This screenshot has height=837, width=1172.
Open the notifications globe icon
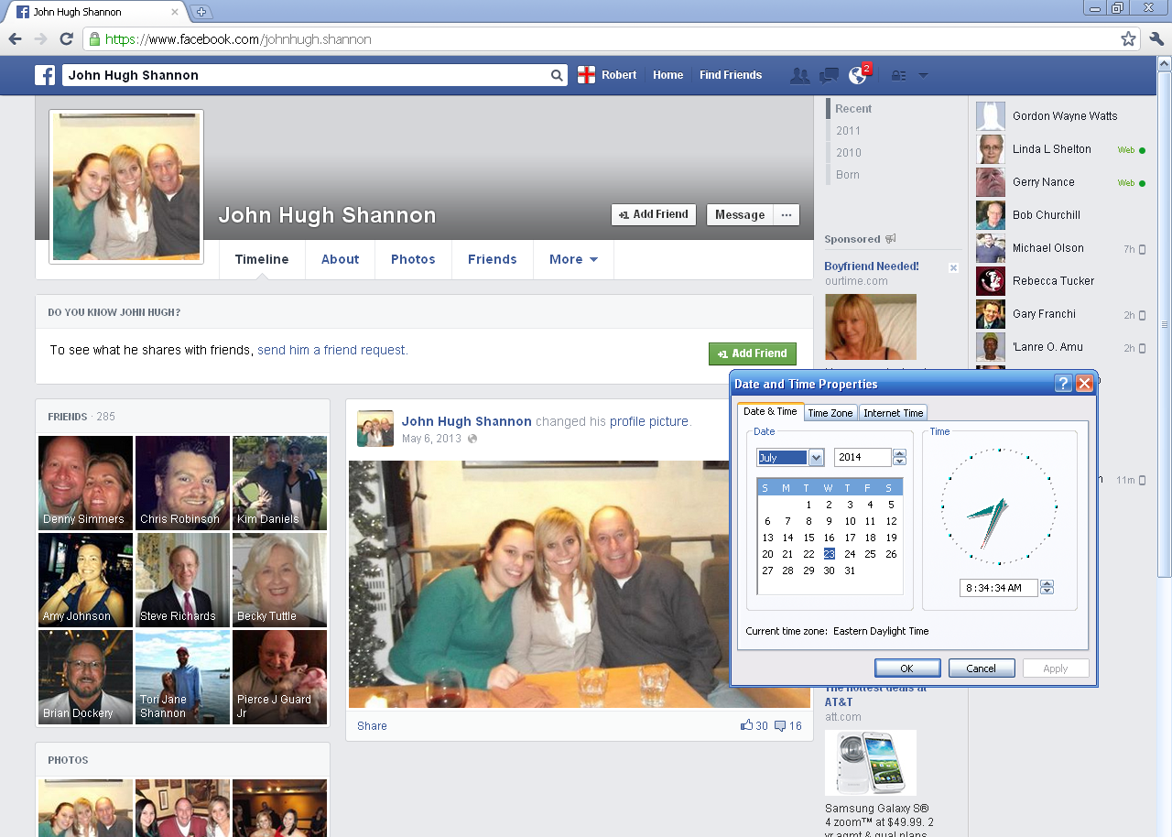pyautogui.click(x=858, y=75)
